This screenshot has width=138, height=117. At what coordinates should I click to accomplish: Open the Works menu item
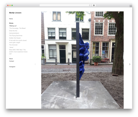[x=11, y=23]
